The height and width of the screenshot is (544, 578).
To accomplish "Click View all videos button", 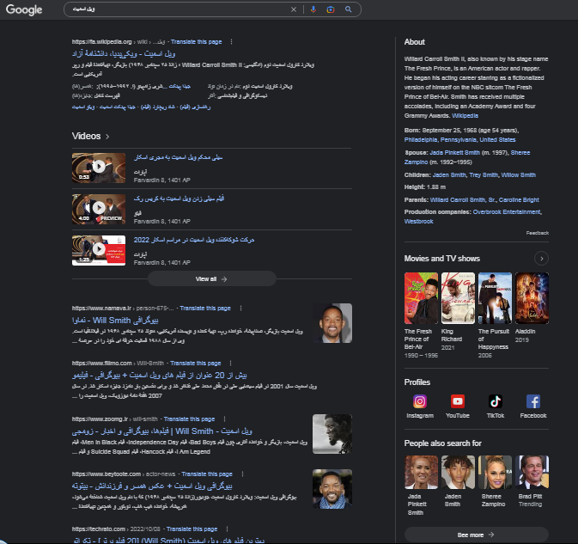I will (x=211, y=278).
